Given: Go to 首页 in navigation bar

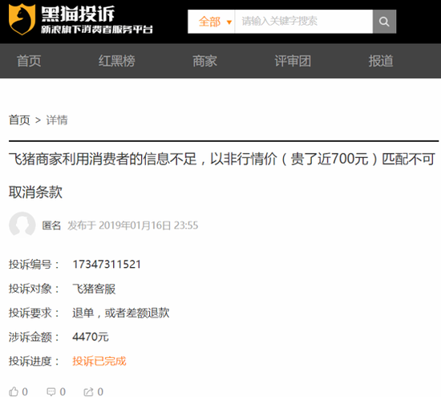Looking at the screenshot, I should point(29,61).
